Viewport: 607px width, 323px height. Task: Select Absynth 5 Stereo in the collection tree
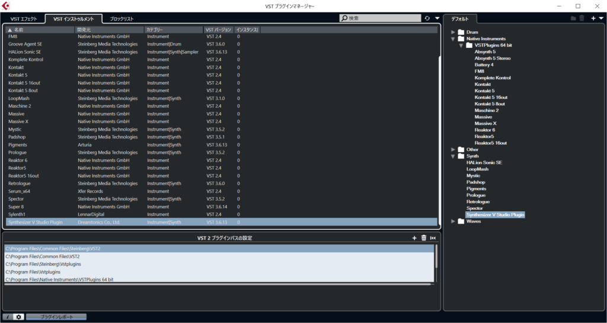tap(493, 59)
